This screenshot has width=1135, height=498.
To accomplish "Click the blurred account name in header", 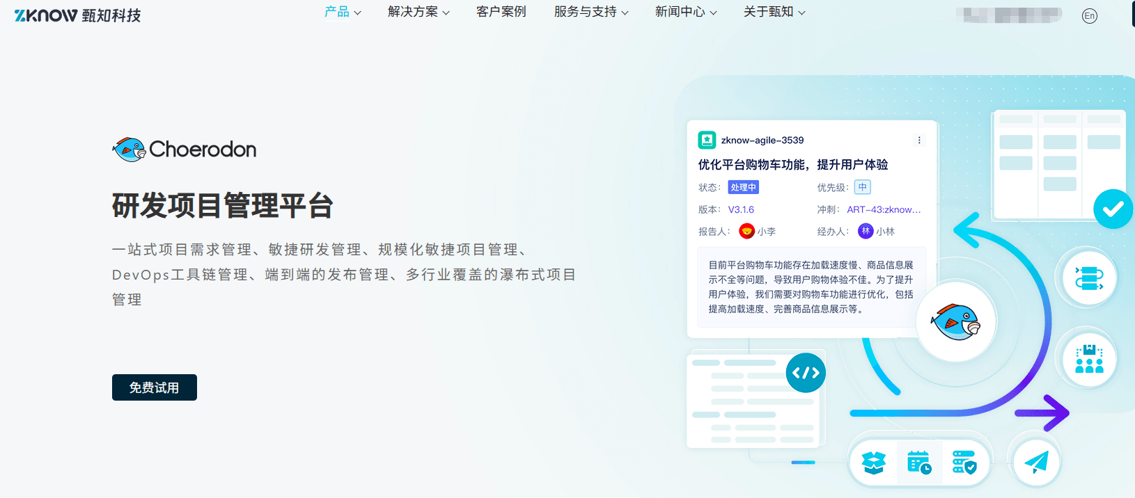I will point(1009,15).
